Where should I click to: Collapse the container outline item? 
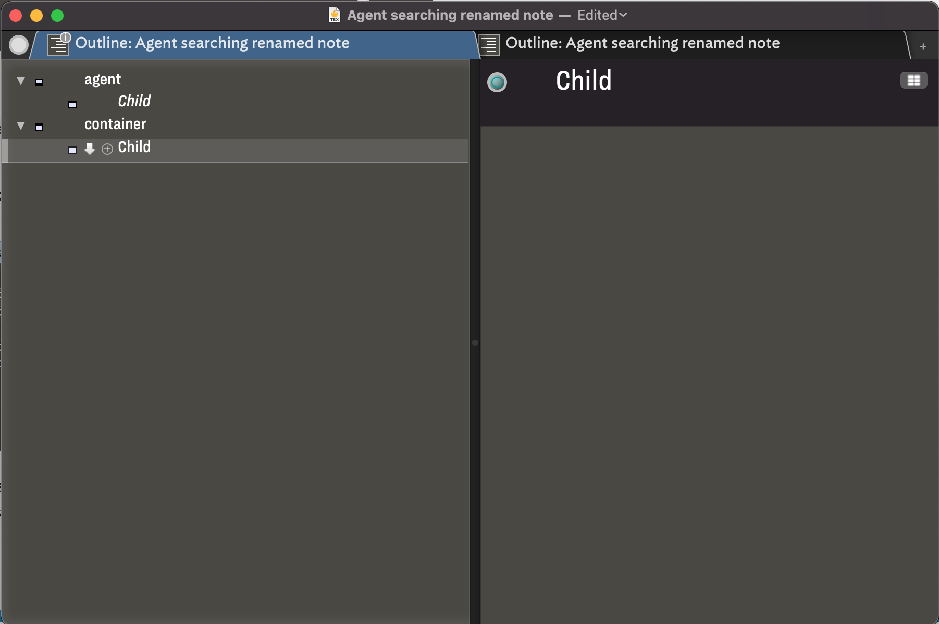(21, 126)
